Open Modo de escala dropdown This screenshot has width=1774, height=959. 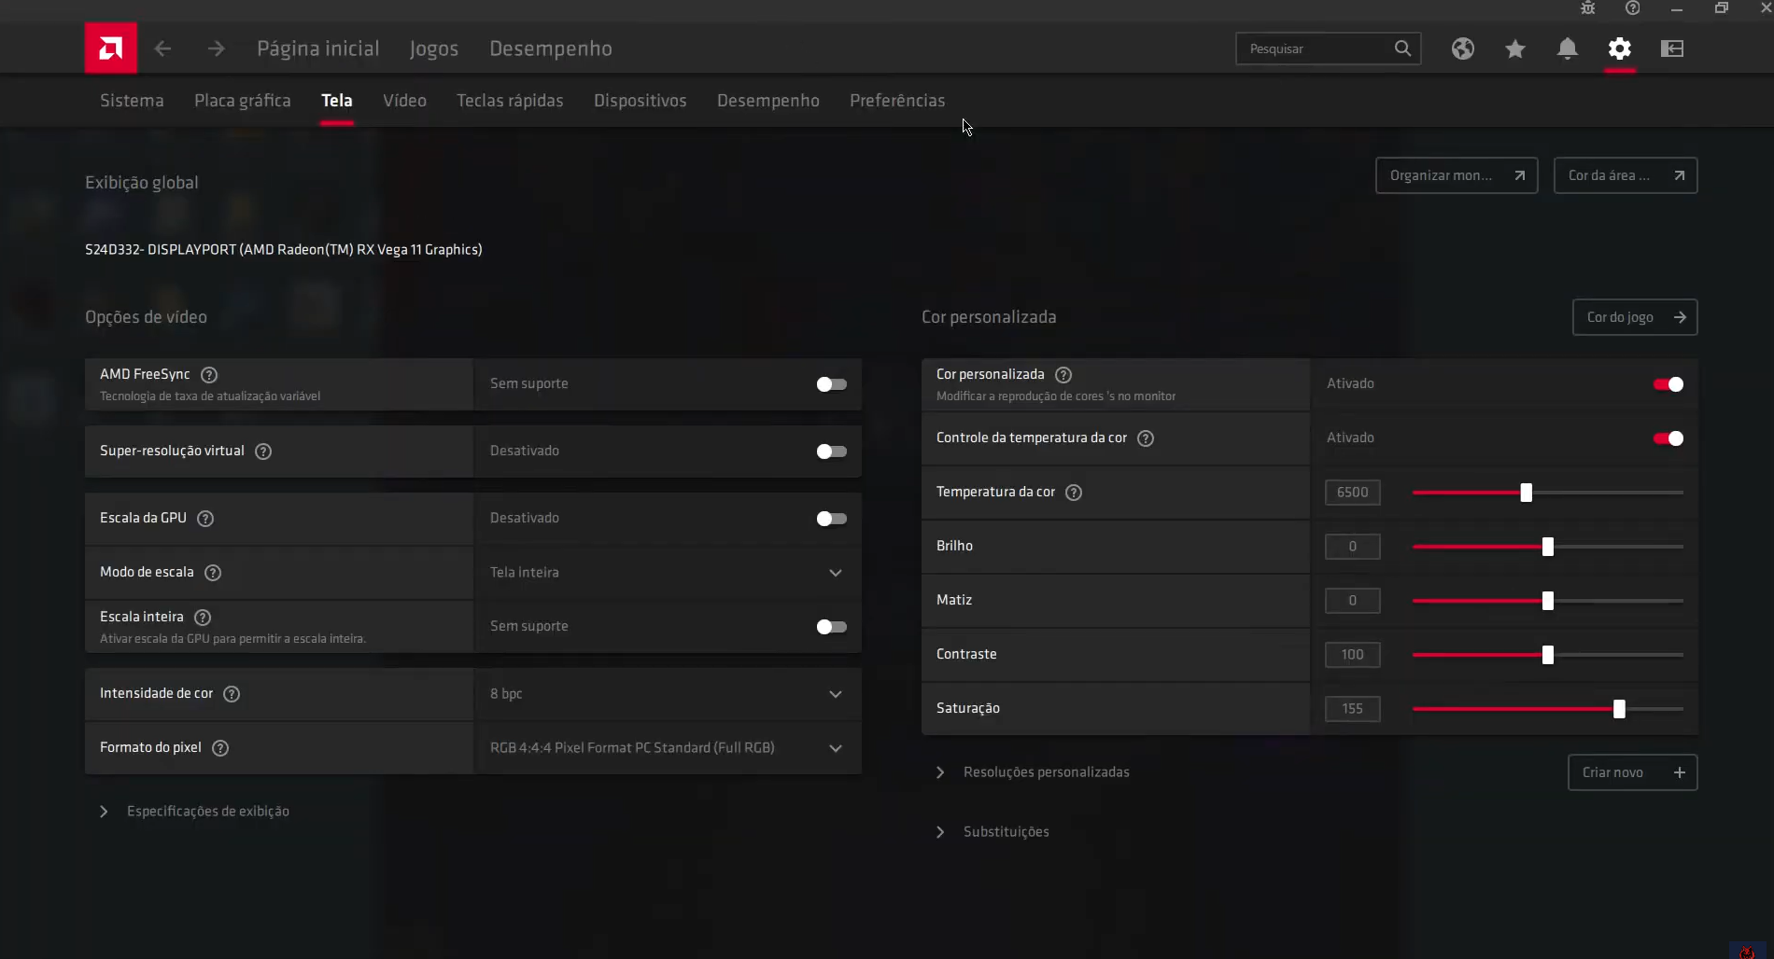pyautogui.click(x=668, y=573)
